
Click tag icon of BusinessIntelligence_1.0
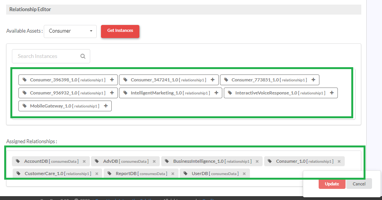coord(167,161)
